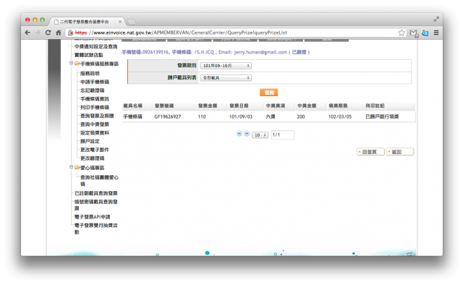Open 查詢中獎發票 in the sidebar

click(x=95, y=124)
